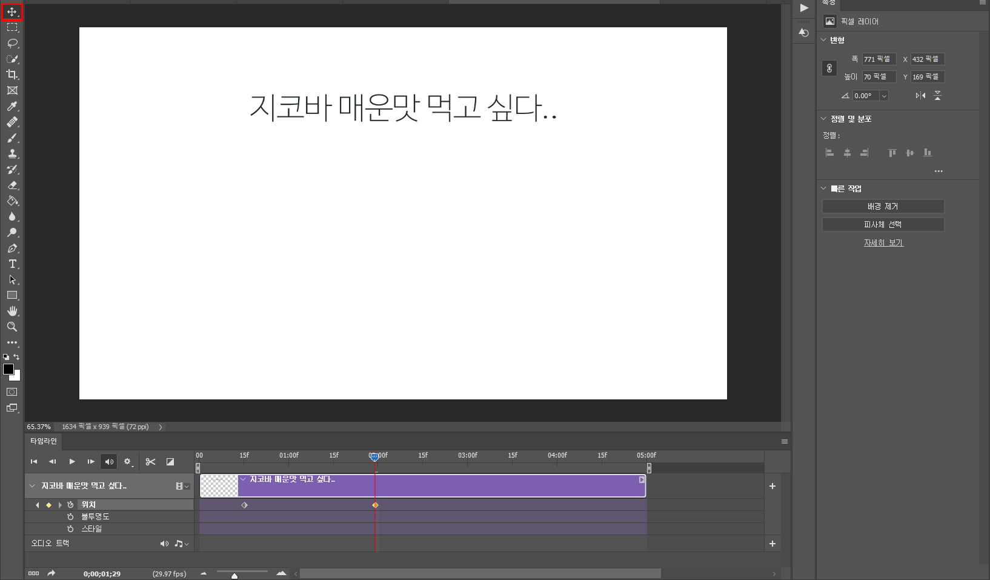The image size is (990, 580).
Task: Play the timeline animation
Action: [x=72, y=462]
